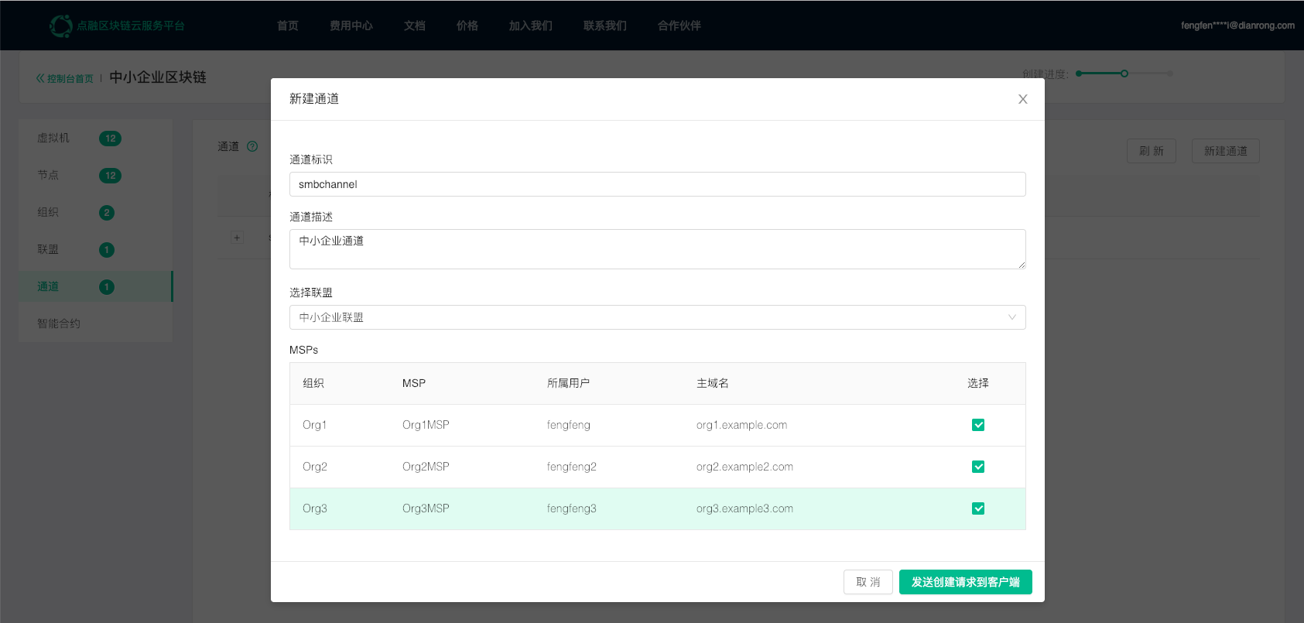Open 加入我们 in top navigation
1304x623 pixels.
[x=531, y=26]
